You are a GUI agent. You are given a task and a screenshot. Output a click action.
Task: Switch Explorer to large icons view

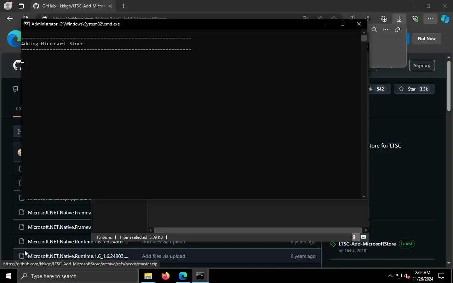point(363,237)
